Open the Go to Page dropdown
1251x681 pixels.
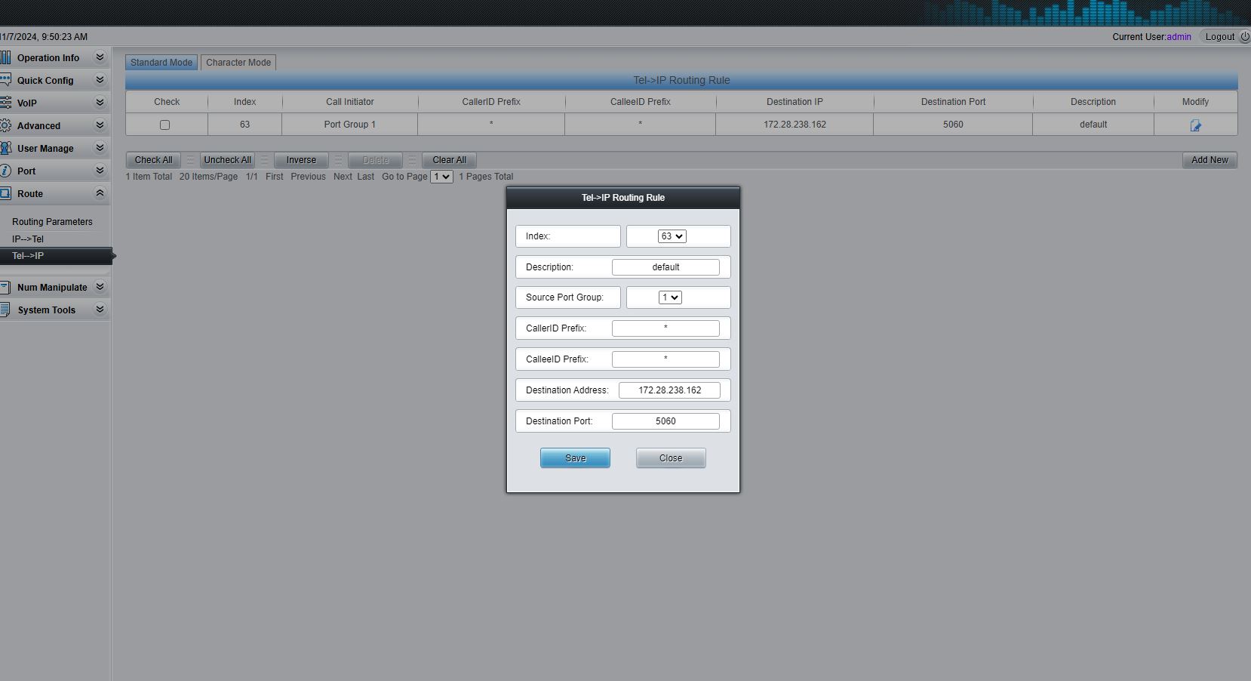coord(441,177)
